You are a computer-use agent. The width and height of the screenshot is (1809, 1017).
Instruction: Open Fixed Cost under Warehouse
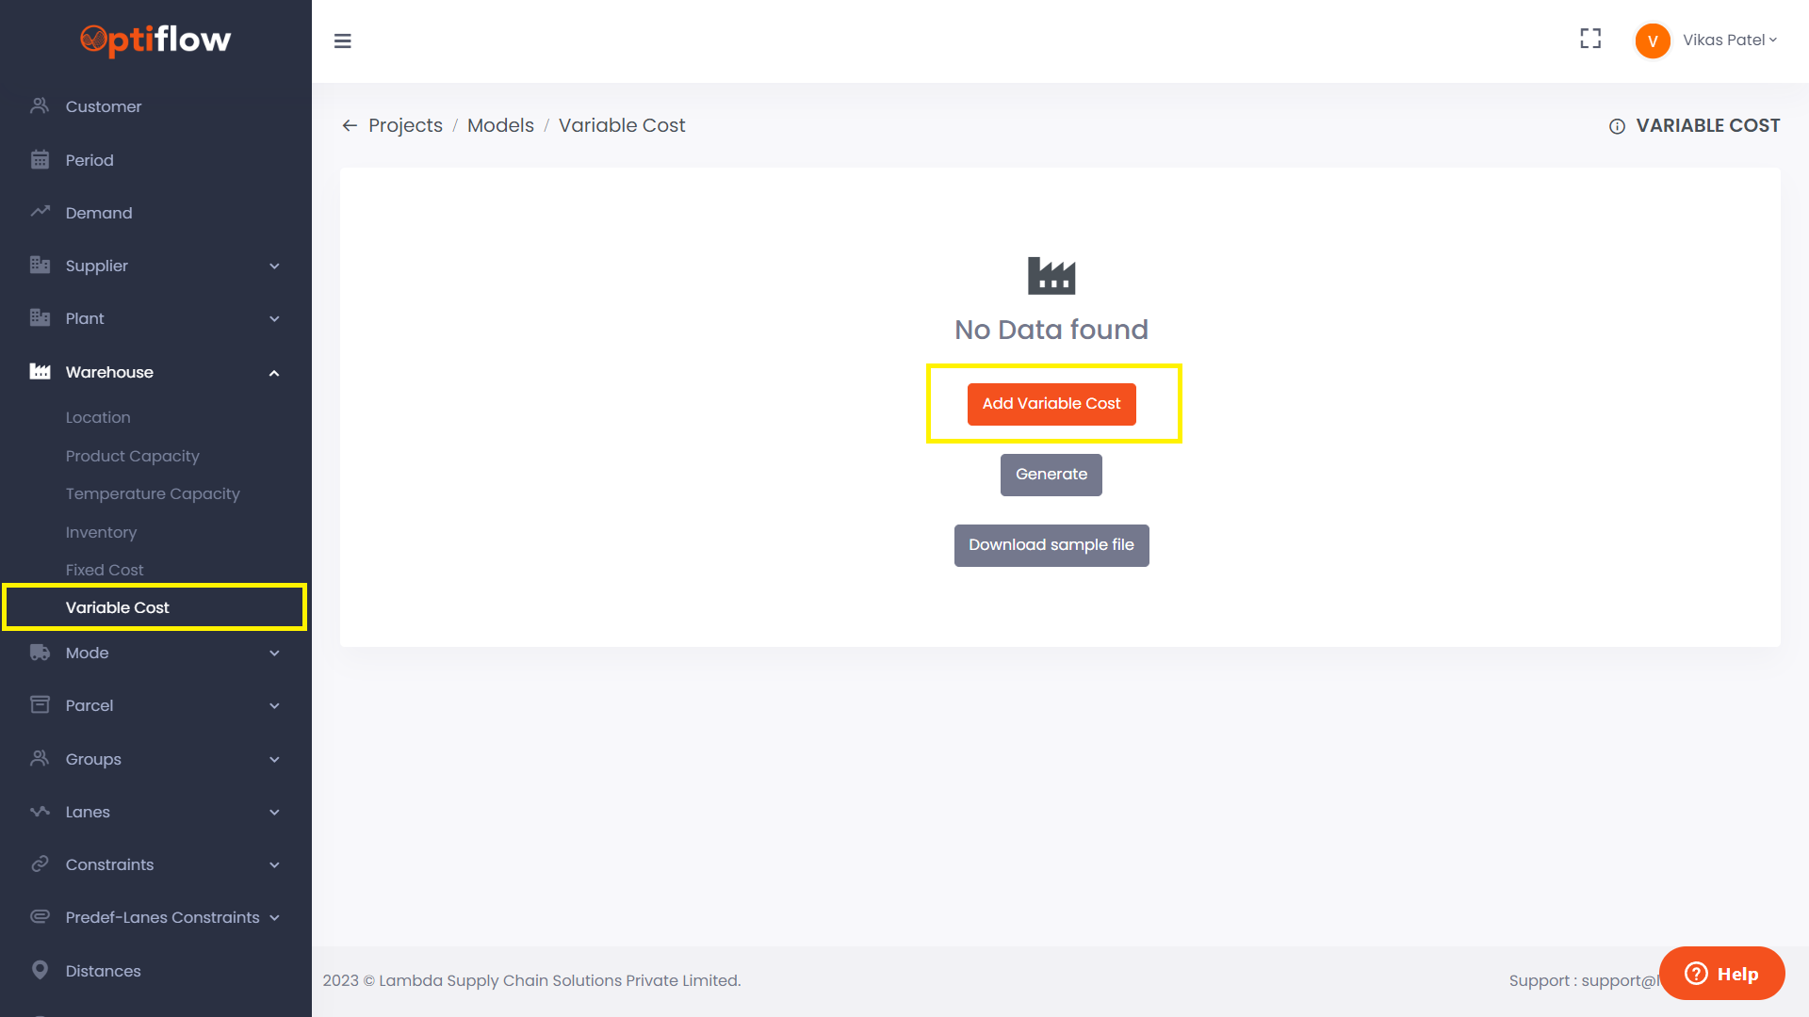point(105,570)
